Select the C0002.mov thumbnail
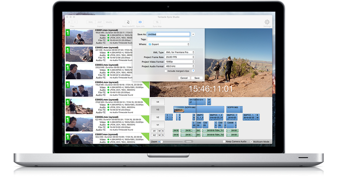The width and height of the screenshot is (341, 179). coord(79,54)
